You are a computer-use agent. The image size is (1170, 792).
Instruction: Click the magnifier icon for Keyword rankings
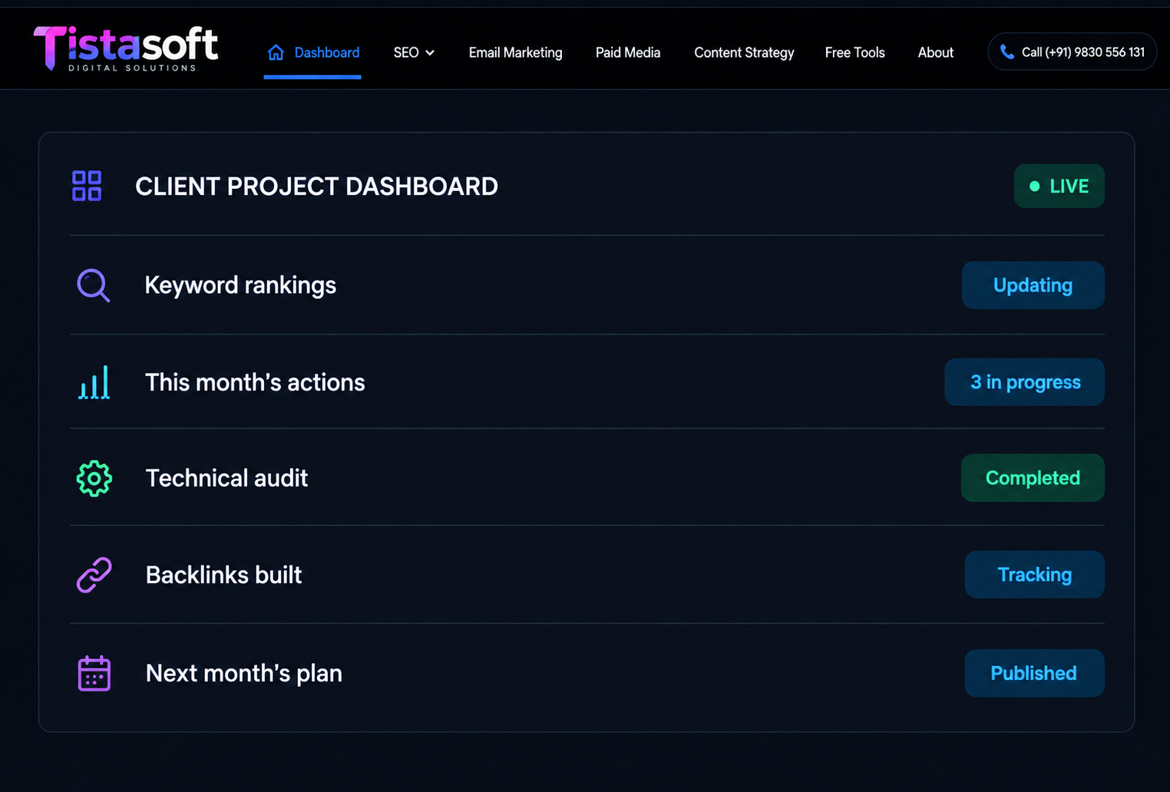[94, 285]
